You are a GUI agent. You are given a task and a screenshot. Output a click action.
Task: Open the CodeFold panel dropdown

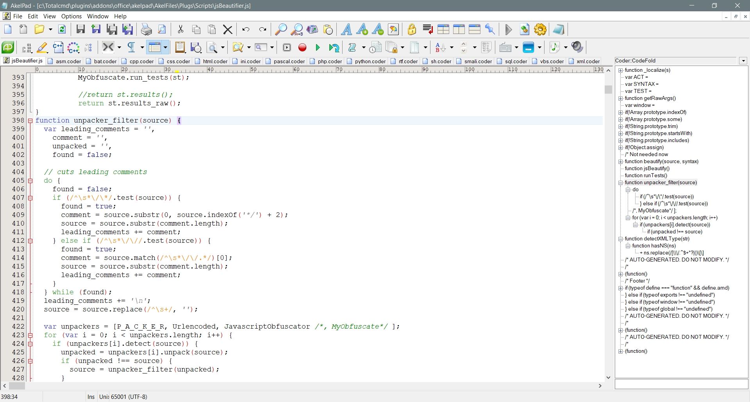coord(743,61)
